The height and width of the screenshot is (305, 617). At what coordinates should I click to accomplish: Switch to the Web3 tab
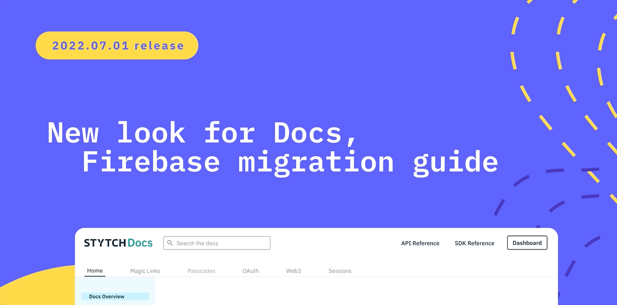(x=293, y=271)
